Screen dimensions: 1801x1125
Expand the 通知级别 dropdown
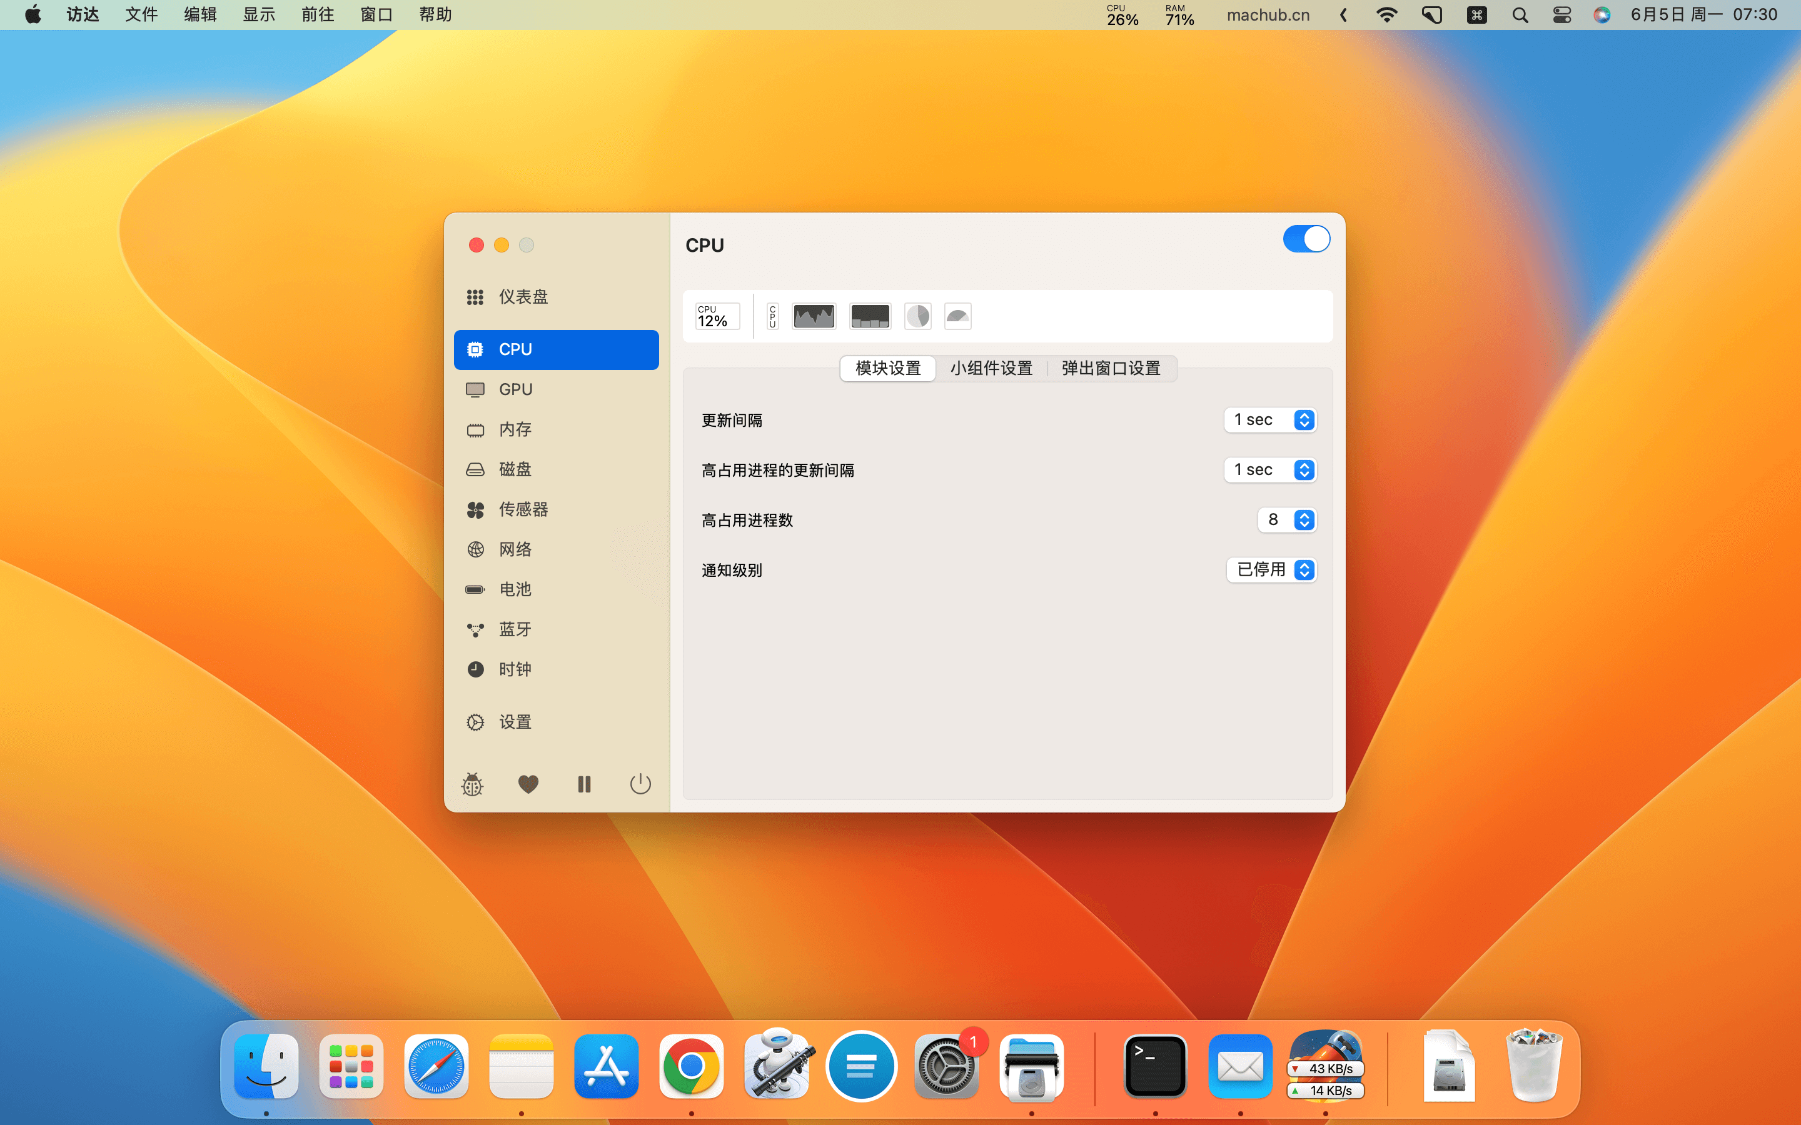pyautogui.click(x=1272, y=570)
